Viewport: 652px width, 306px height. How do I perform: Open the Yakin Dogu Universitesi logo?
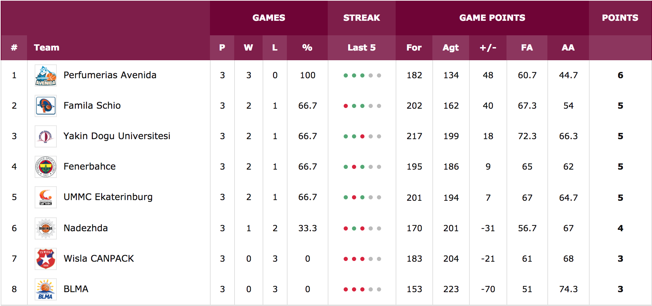[x=46, y=136]
